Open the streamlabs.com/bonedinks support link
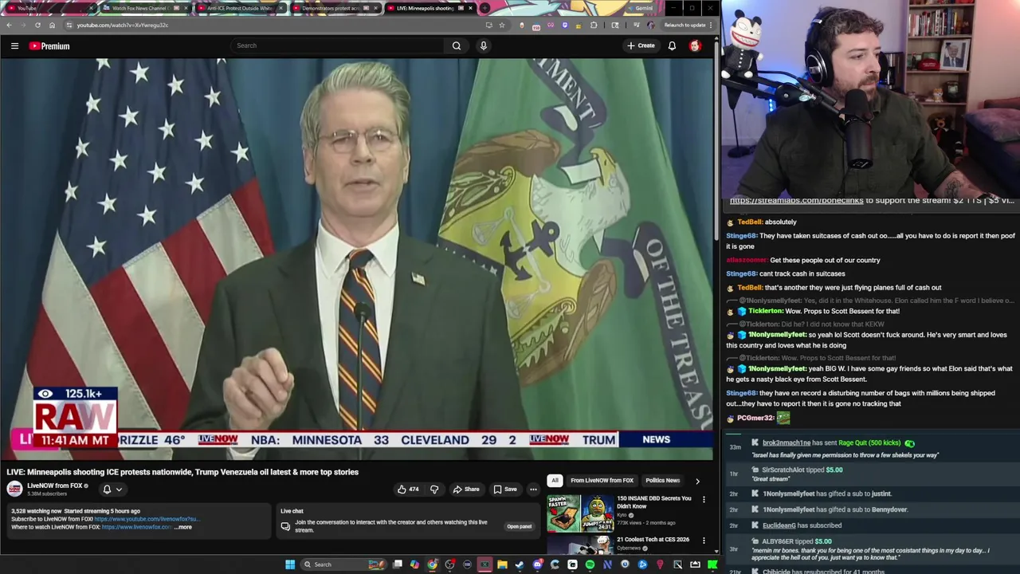The width and height of the screenshot is (1020, 574). (x=796, y=201)
